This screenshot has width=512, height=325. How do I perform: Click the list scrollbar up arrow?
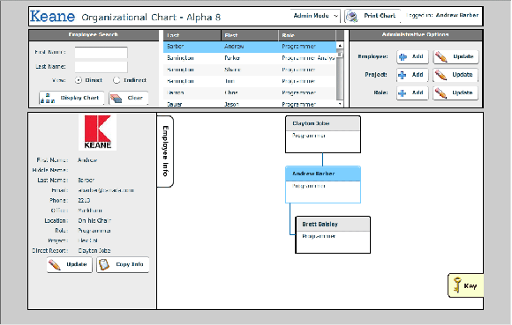[340, 46]
